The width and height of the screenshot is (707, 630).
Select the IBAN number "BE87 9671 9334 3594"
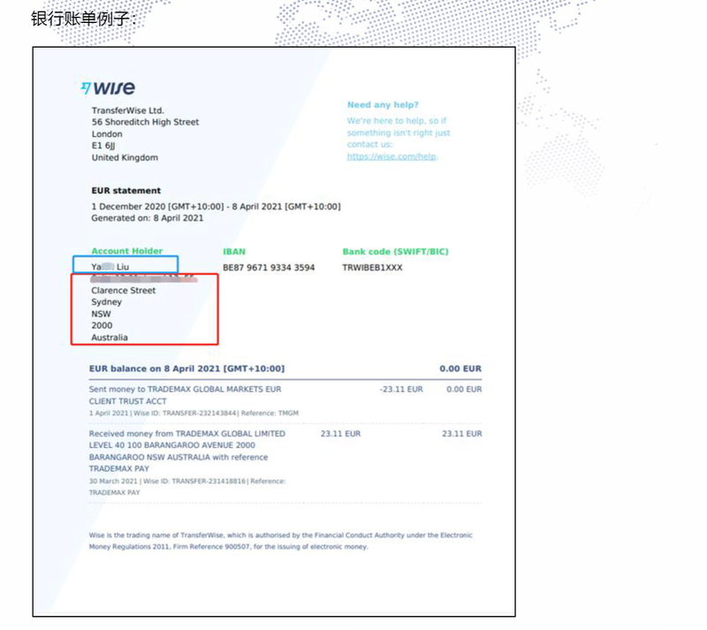tap(269, 268)
